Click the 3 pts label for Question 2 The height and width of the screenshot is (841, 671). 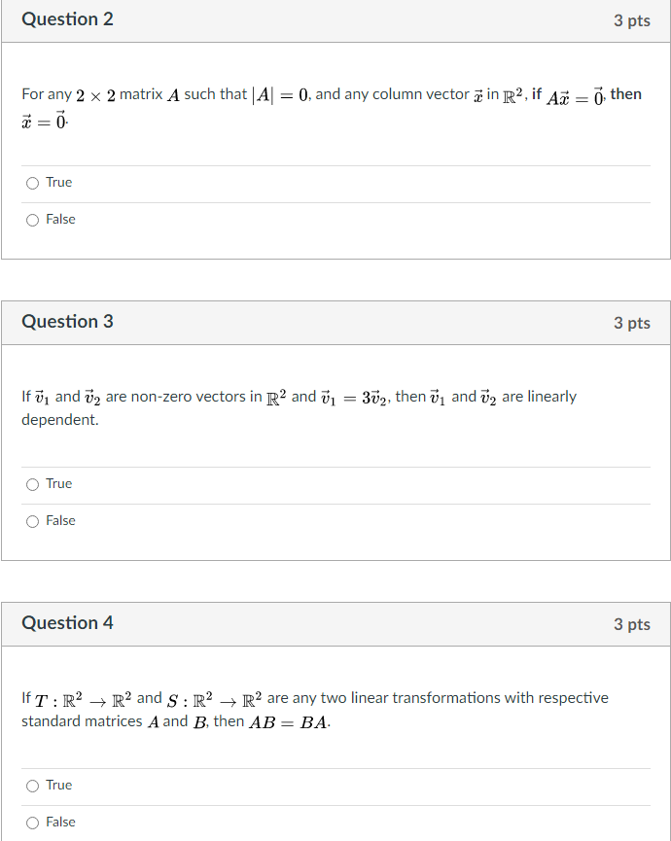(633, 19)
